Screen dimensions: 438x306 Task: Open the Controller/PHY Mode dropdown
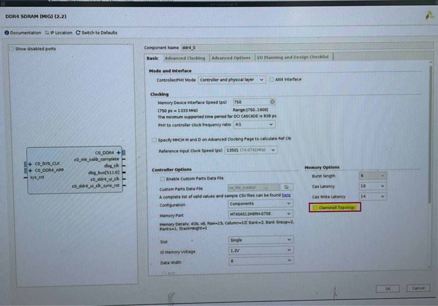point(262,79)
